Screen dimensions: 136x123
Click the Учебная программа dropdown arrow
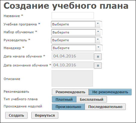[98, 24]
